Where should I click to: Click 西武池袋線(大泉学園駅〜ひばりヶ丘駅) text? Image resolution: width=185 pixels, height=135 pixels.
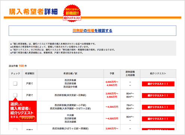[70, 108]
